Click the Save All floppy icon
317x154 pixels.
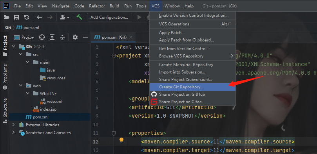pos(16,17)
